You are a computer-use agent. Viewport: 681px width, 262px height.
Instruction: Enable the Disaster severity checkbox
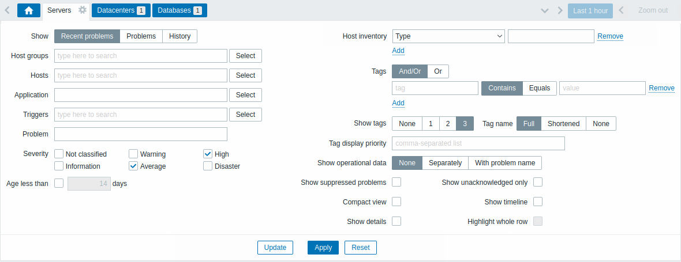pos(208,166)
